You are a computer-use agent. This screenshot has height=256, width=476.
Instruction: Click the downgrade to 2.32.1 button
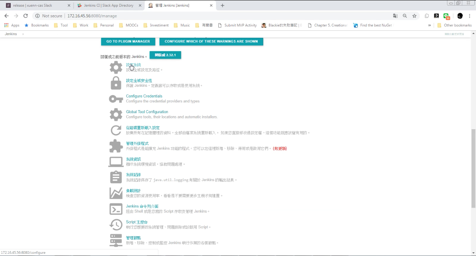pyautogui.click(x=165, y=55)
